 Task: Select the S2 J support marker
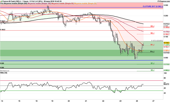(153, 70)
